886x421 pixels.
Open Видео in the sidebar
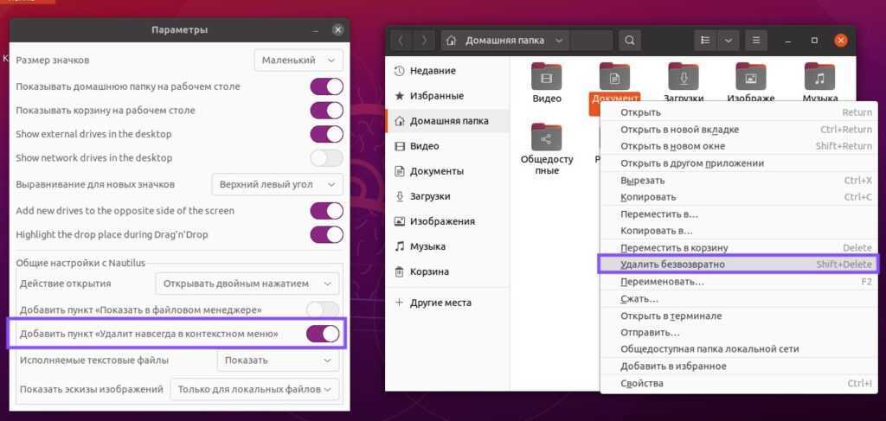coord(447,146)
